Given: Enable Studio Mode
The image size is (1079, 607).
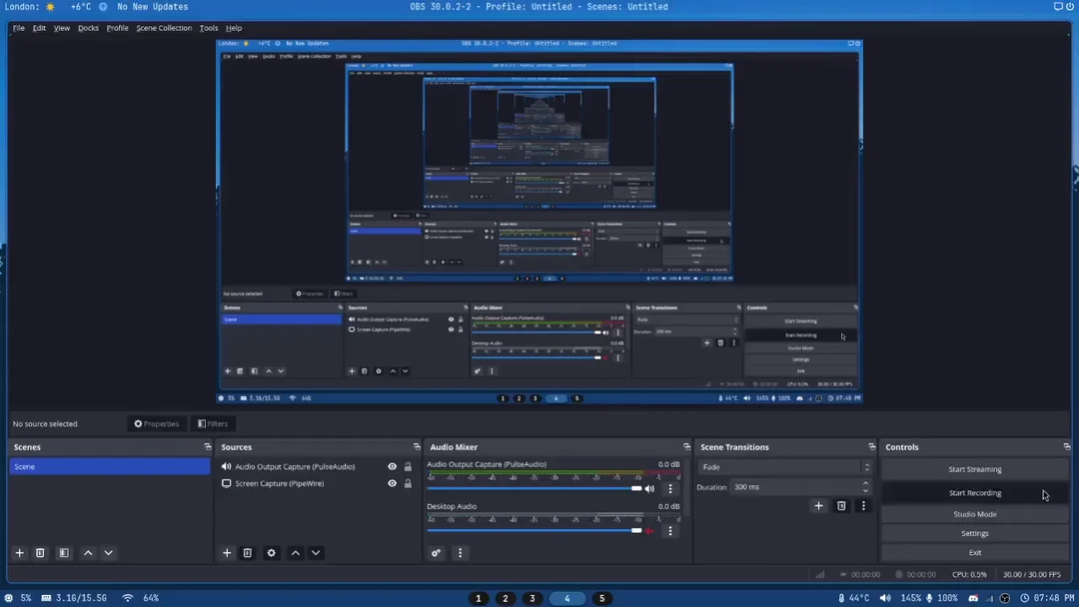Looking at the screenshot, I should (974, 513).
